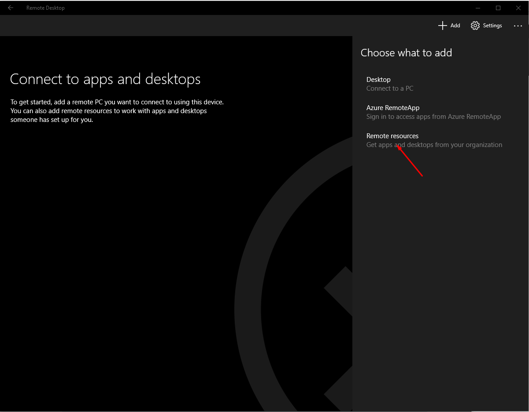Maximize the Remote Desktop window
Screen dimensions: 529x412
[x=498, y=8]
